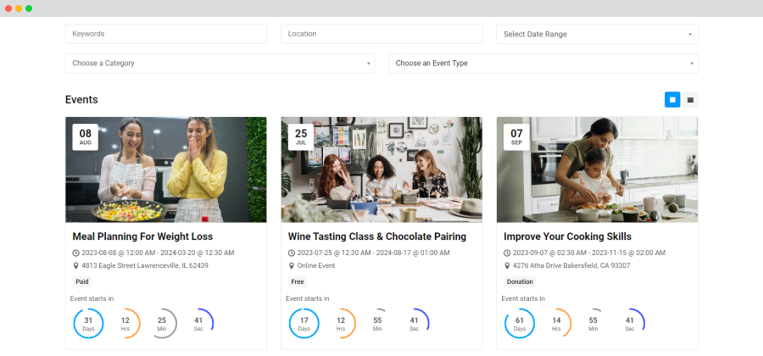Select Online Event location text
The height and width of the screenshot is (356, 763).
tap(316, 266)
